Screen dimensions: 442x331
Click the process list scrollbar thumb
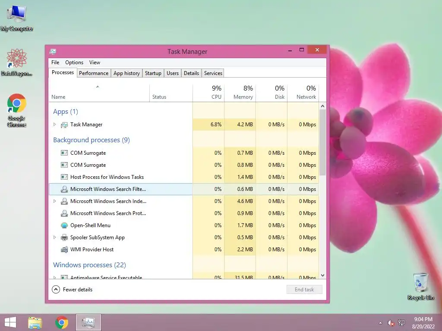coord(323,142)
